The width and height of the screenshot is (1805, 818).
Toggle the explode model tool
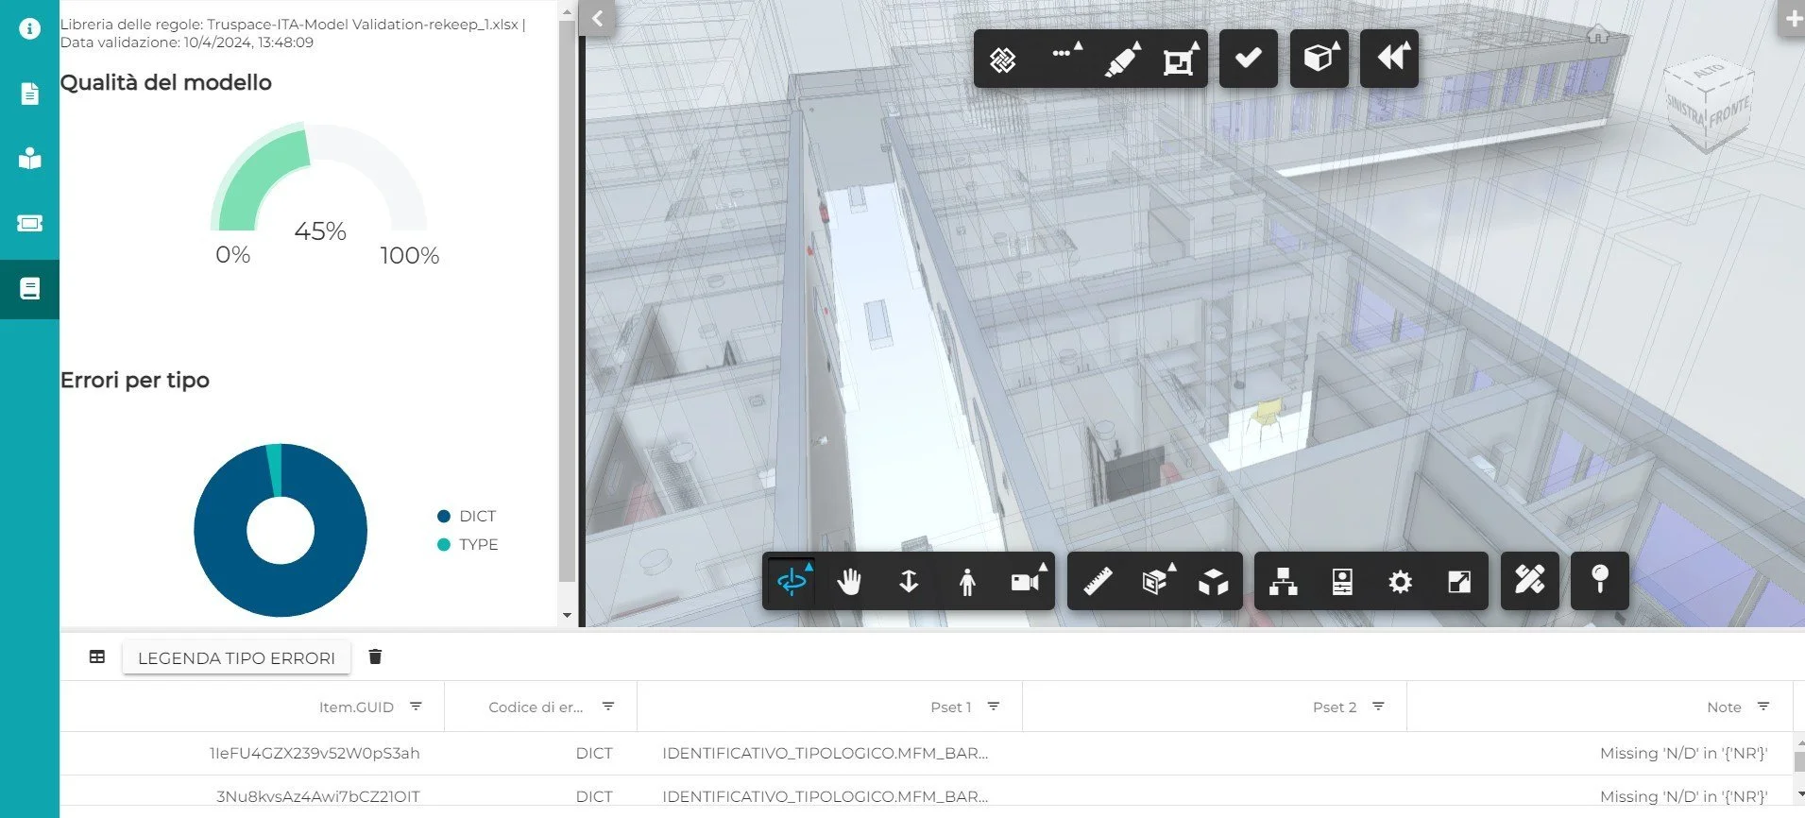[x=1214, y=582]
